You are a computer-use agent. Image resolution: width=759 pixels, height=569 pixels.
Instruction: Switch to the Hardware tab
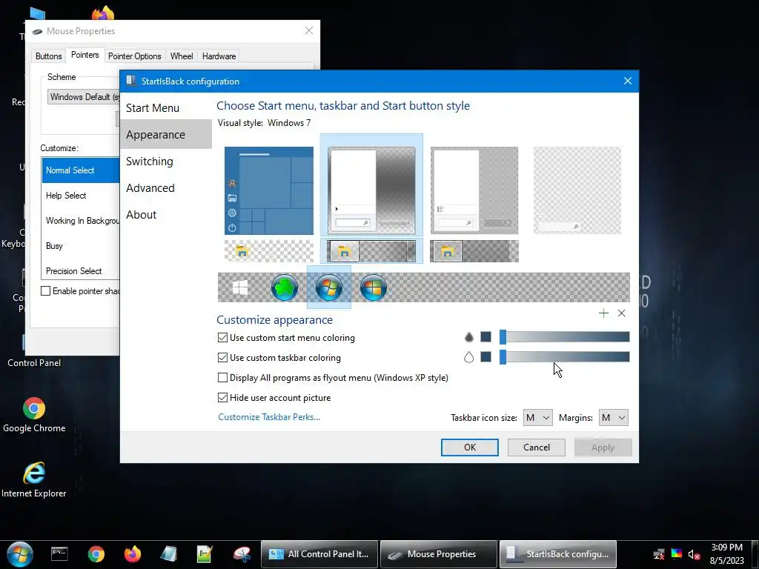(219, 56)
